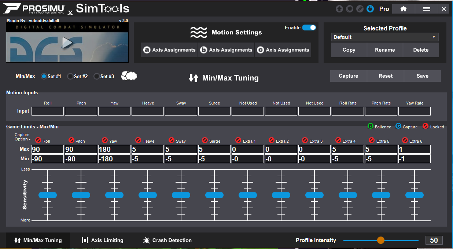Click the Home icon button

pyautogui.click(x=404, y=9)
